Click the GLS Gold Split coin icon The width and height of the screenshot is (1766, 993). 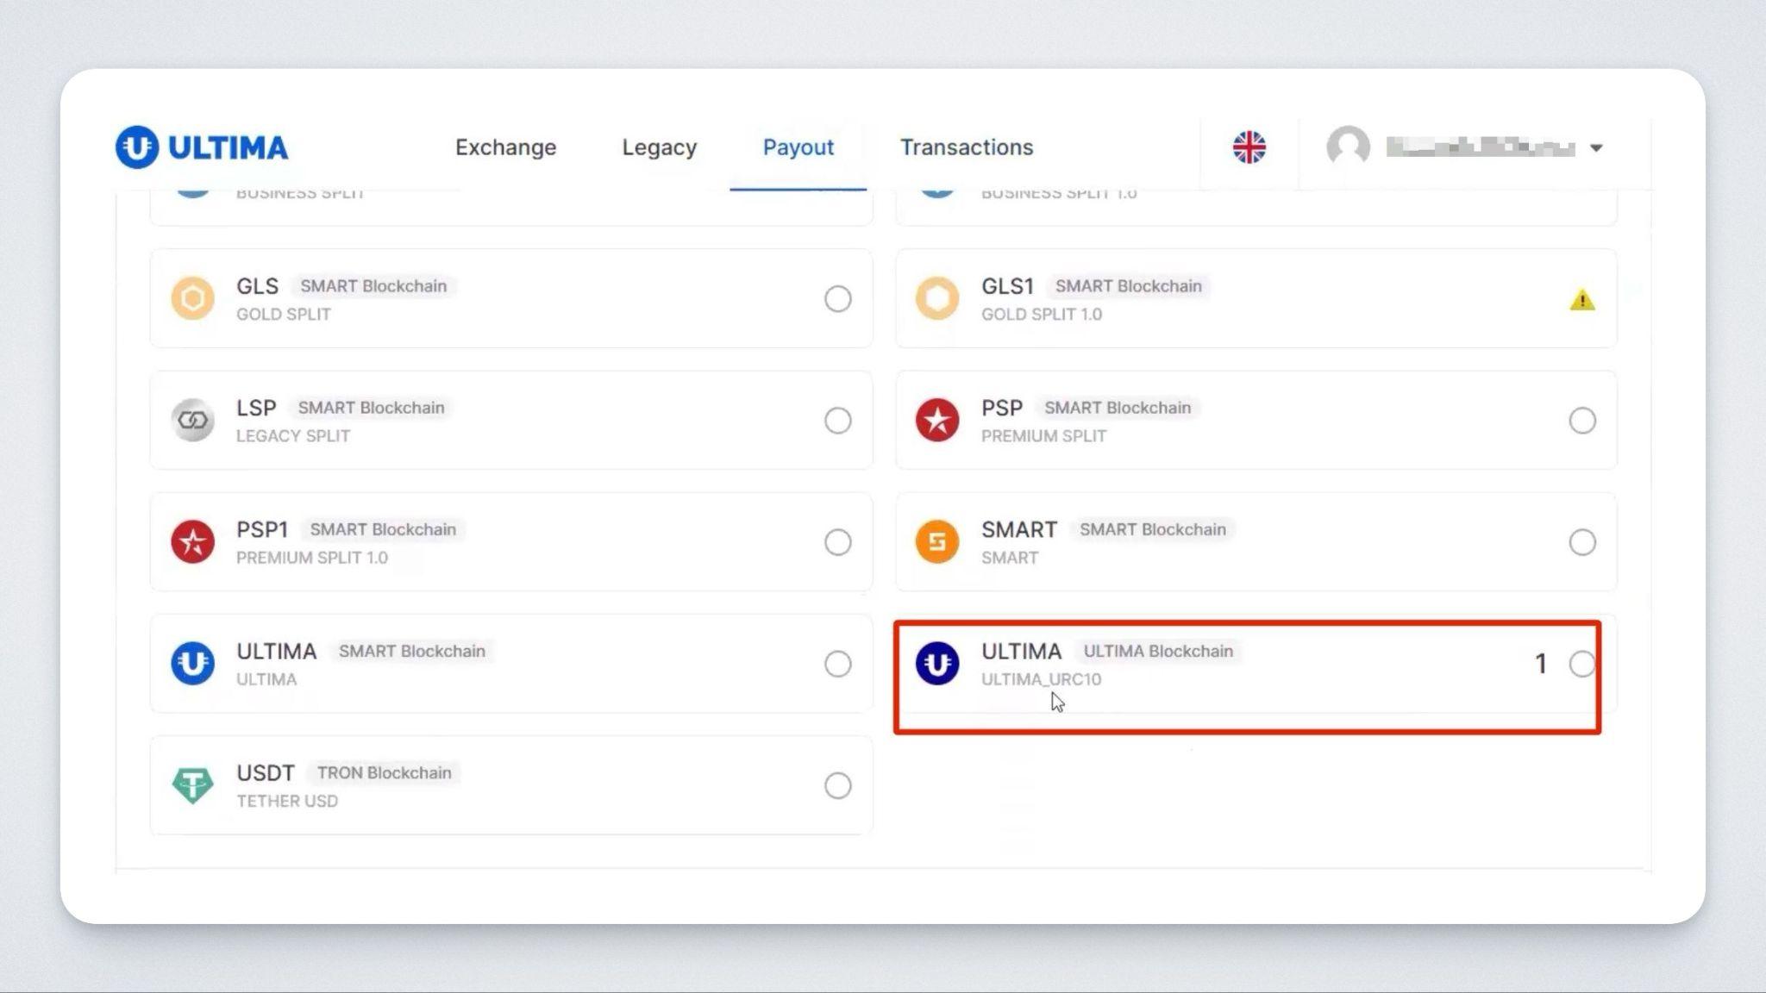(192, 299)
